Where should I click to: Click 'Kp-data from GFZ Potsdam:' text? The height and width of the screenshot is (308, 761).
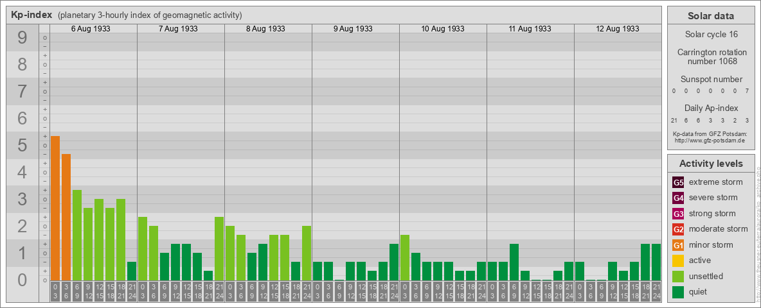coord(709,133)
